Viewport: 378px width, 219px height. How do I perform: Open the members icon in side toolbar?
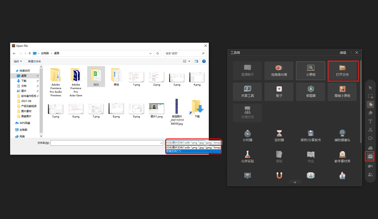[x=370, y=174]
